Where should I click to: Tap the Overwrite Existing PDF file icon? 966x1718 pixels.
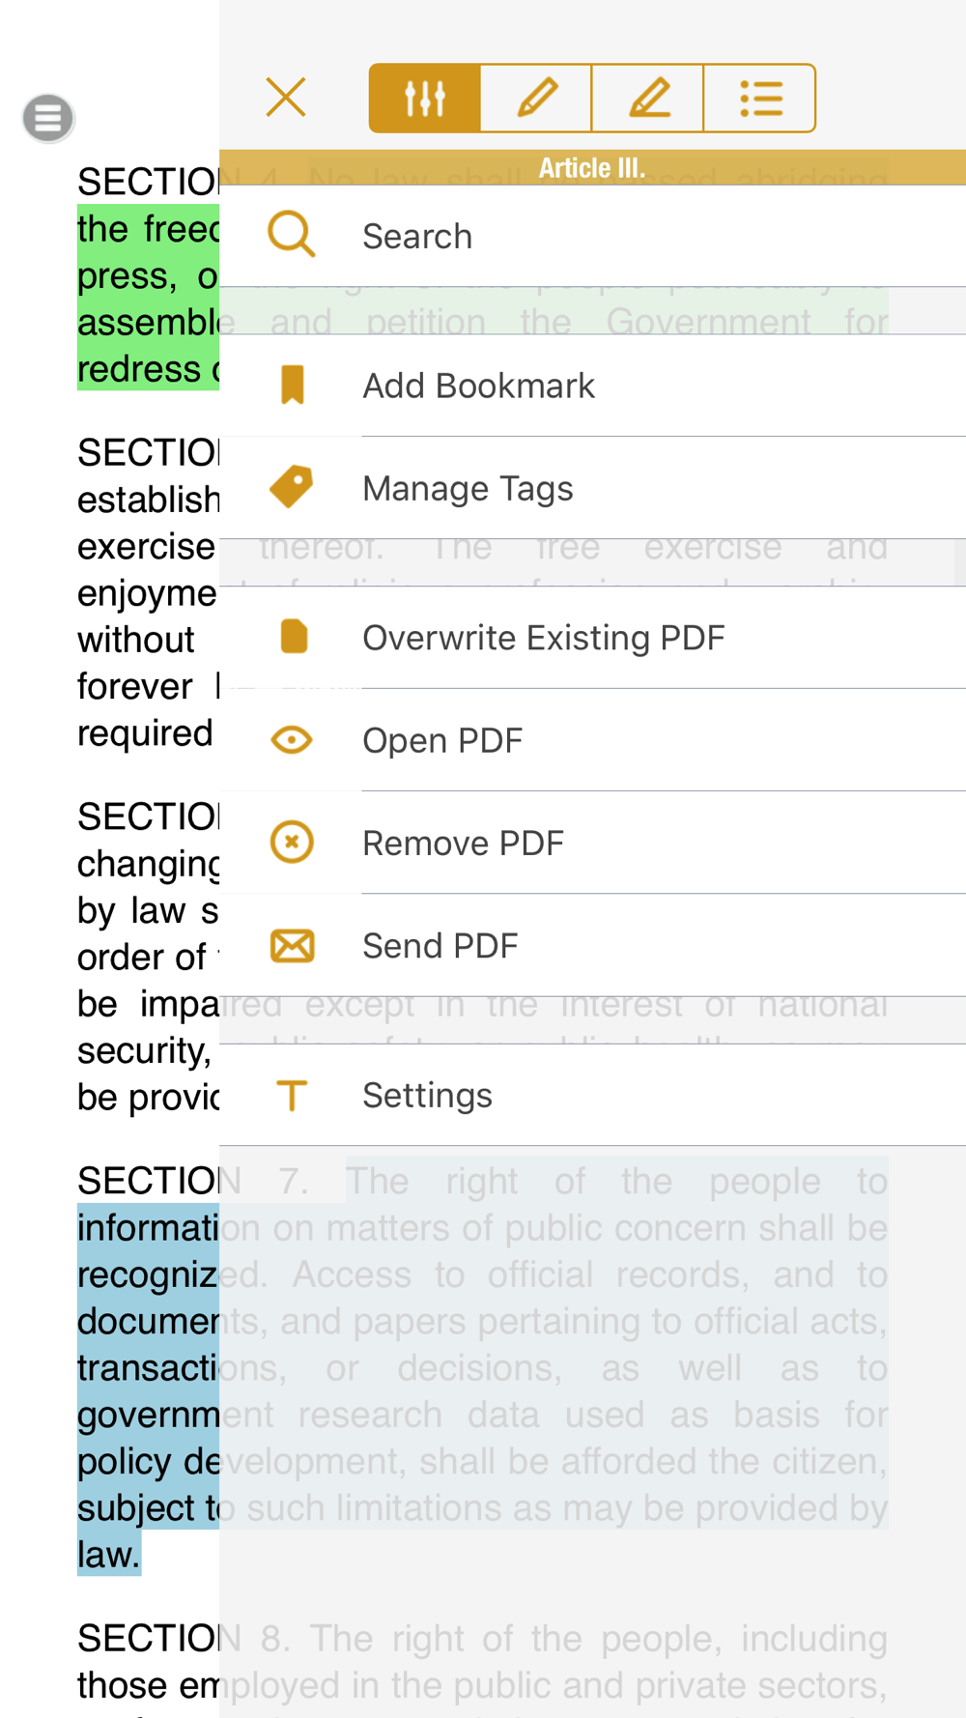point(293,637)
